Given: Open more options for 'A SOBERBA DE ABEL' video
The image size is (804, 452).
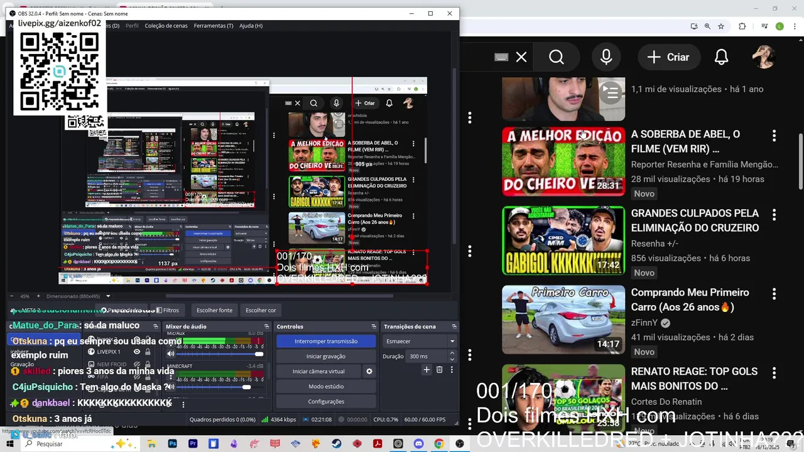Looking at the screenshot, I should [x=774, y=136].
